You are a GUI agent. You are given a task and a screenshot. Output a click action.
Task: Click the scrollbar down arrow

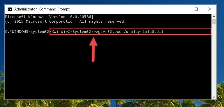click(214, 97)
